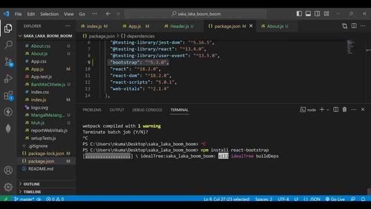This screenshot has width=371, height=209.
Task: Open terminal panel more actions ellipsis
Action: (x=354, y=110)
